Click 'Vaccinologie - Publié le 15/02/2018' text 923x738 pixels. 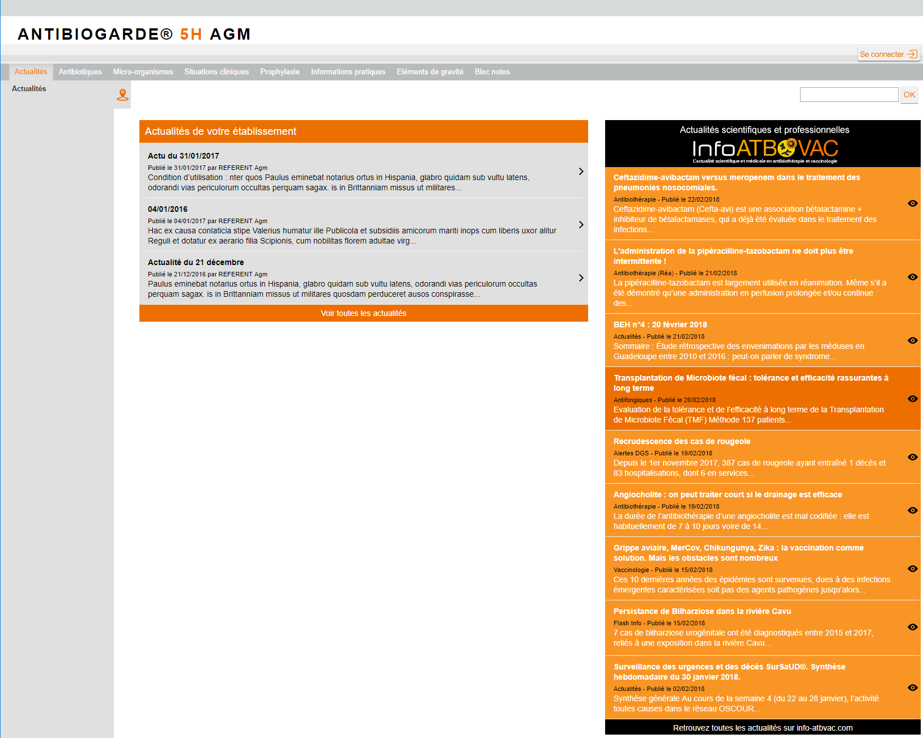pyautogui.click(x=663, y=570)
